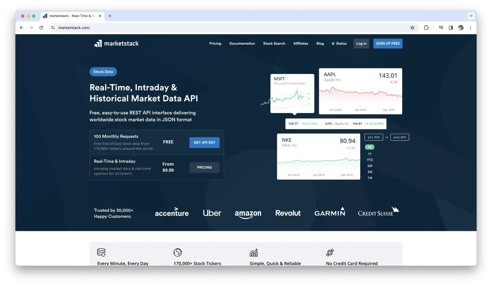Image resolution: width=492 pixels, height=286 pixels.
Task: Select the YTD time range
Action: [x=370, y=160]
